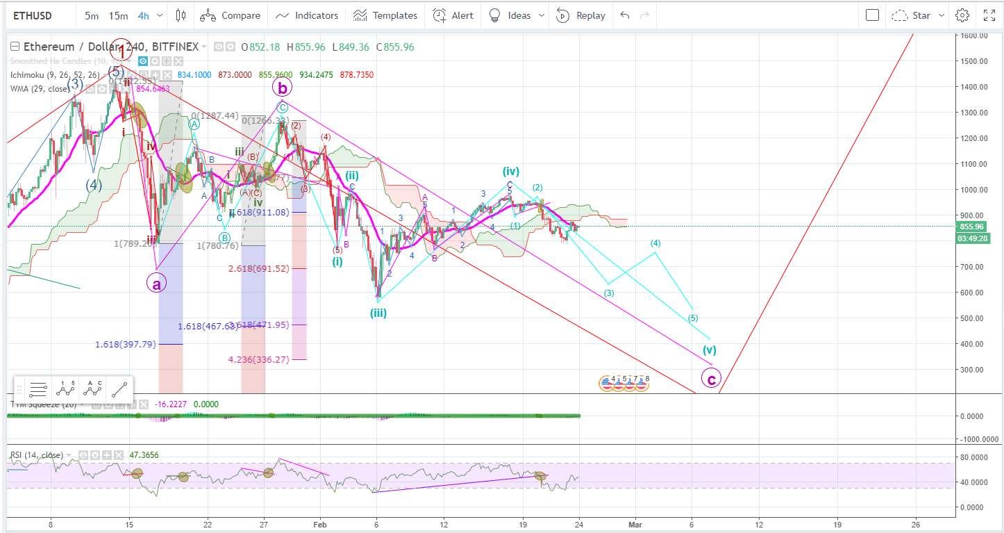Switch to 15m timeframe
This screenshot has width=1004, height=533.
tap(118, 15)
